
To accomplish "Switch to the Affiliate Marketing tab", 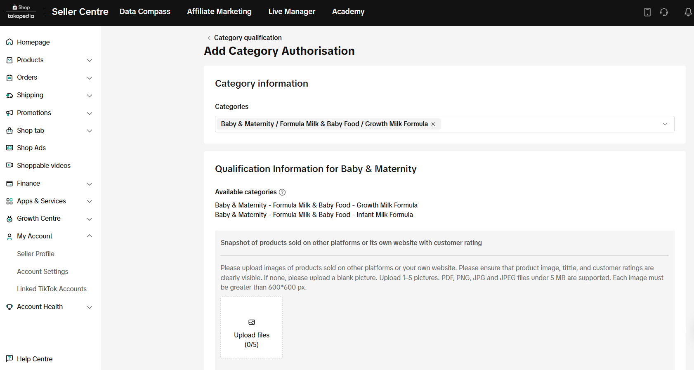I will pyautogui.click(x=219, y=12).
